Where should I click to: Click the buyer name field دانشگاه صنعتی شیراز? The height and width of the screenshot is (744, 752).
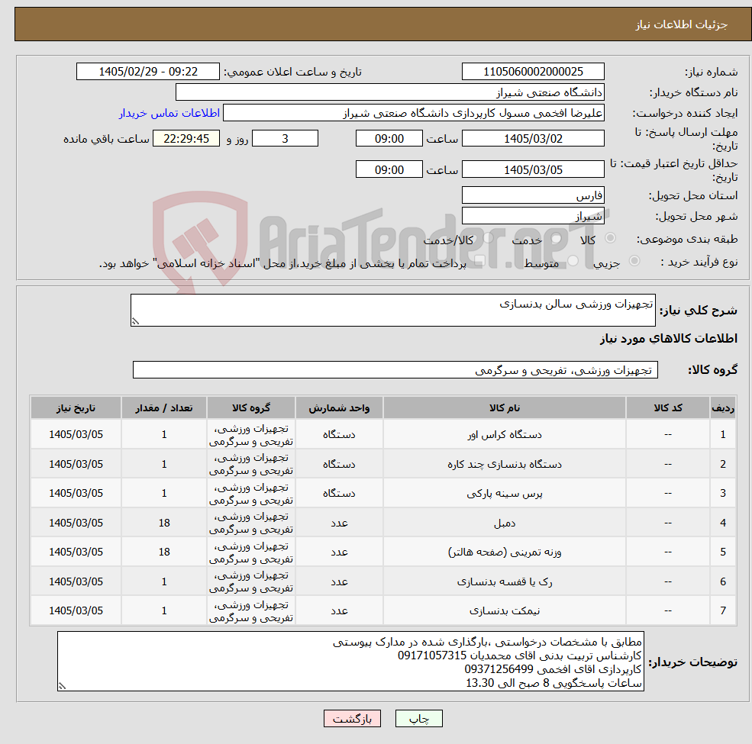pyautogui.click(x=390, y=92)
